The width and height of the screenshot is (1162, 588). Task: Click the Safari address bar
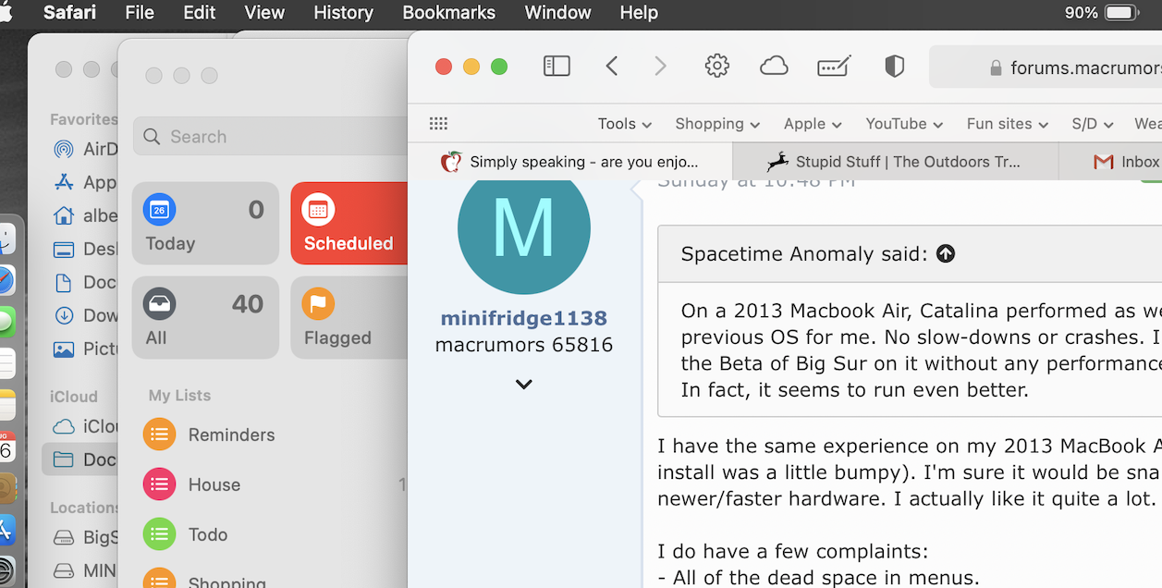1046,67
